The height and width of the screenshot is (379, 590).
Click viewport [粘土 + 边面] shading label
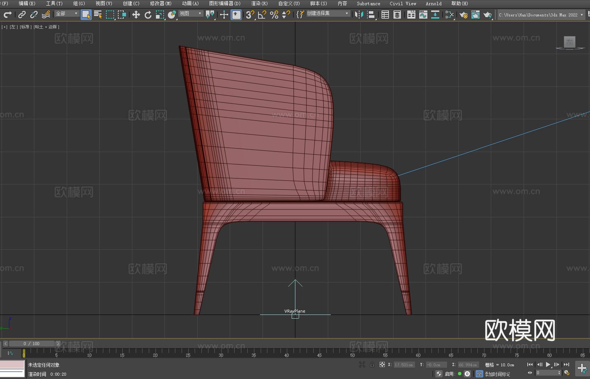click(46, 27)
